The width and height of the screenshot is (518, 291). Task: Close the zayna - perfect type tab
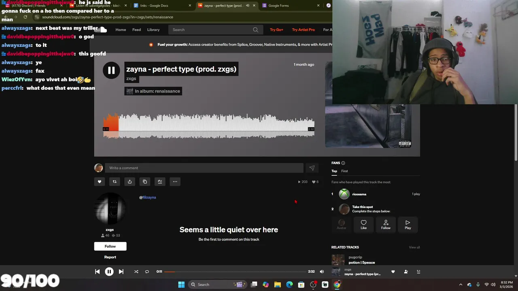pos(254,6)
